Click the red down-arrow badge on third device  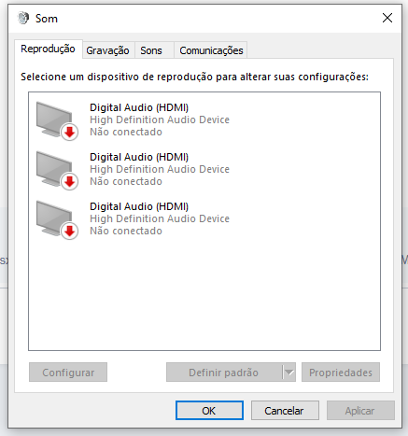(x=69, y=232)
